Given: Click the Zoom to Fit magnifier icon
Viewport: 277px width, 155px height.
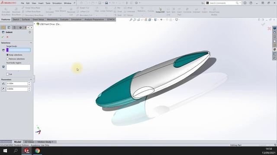Looking at the screenshot, I should (x=131, y=20).
